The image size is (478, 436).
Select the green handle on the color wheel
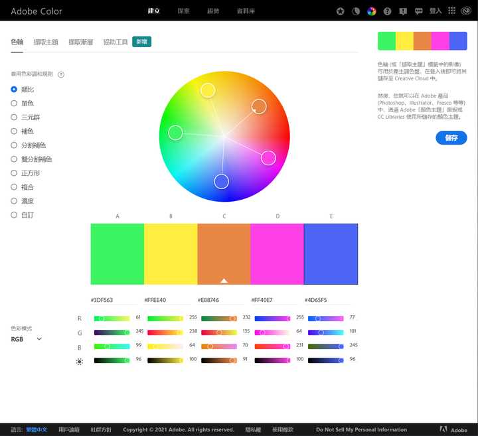[x=175, y=133]
